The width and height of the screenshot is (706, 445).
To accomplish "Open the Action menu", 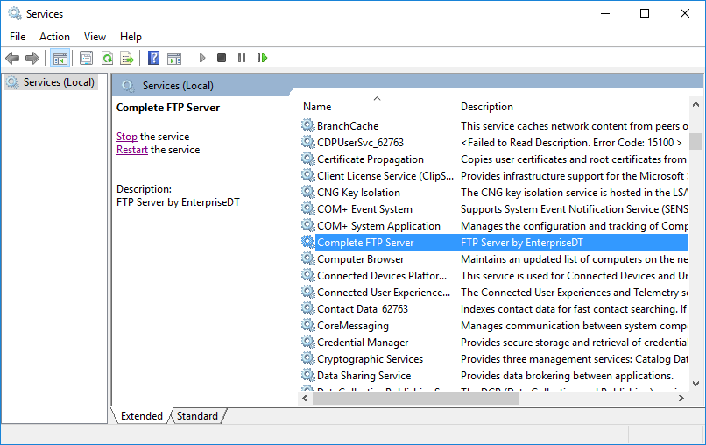I will pos(54,37).
